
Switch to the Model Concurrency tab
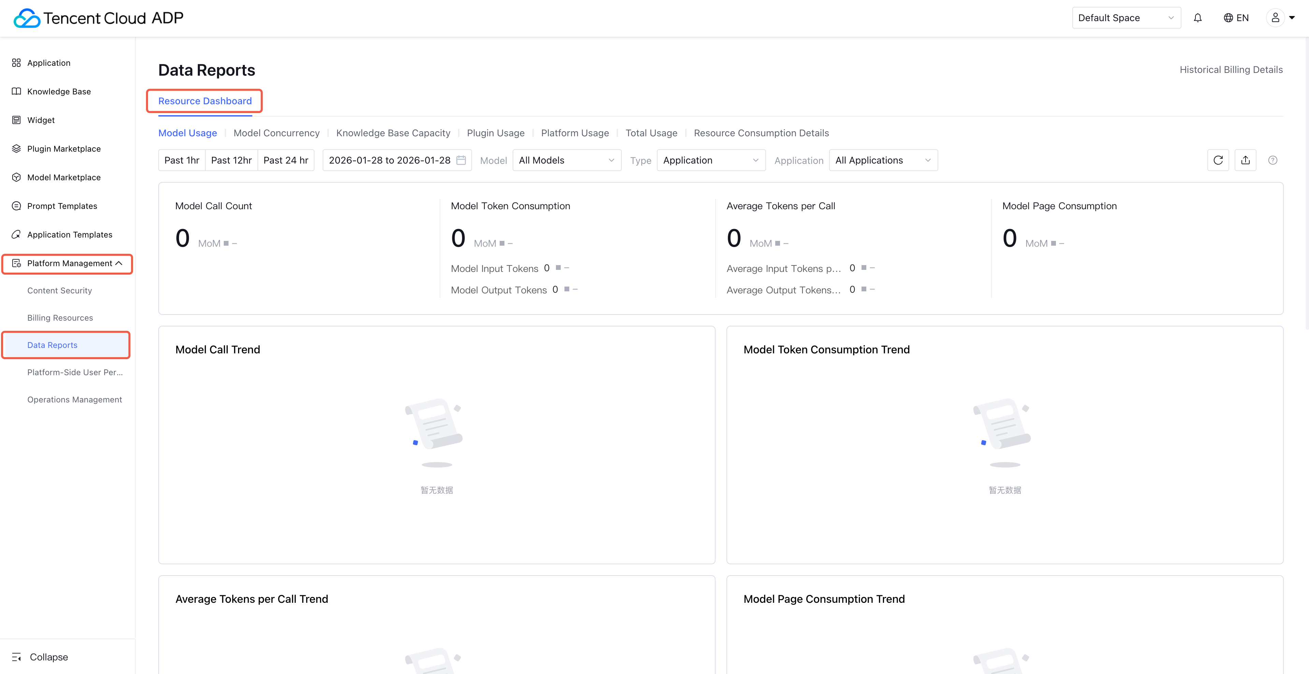point(277,133)
